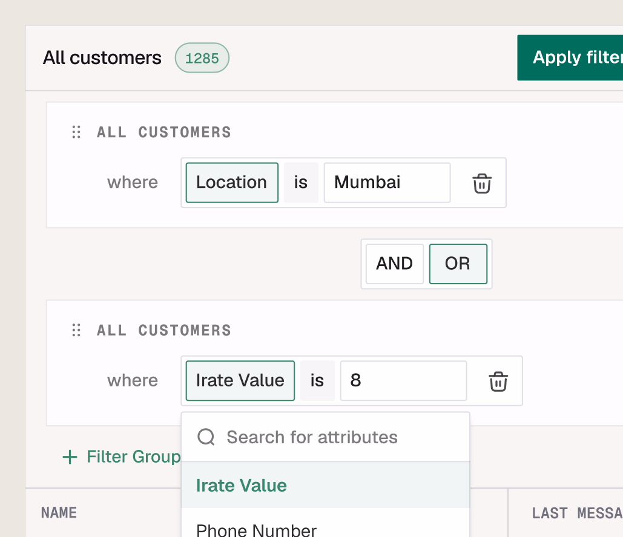The width and height of the screenshot is (623, 537).
Task: Click the value field containing 8
Action: [403, 381]
